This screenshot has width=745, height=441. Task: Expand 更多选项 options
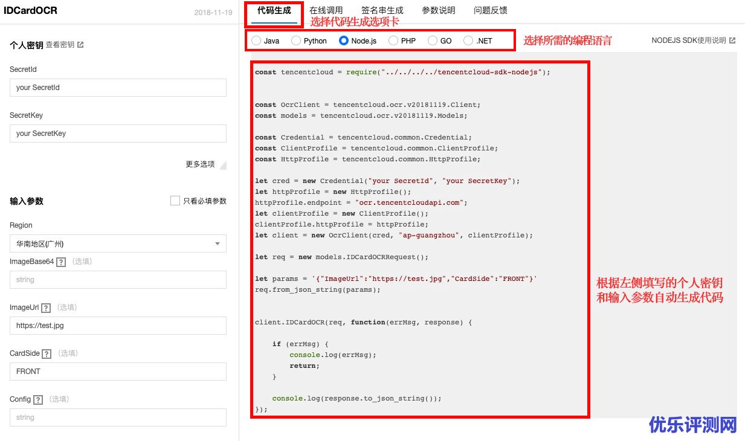[206, 164]
